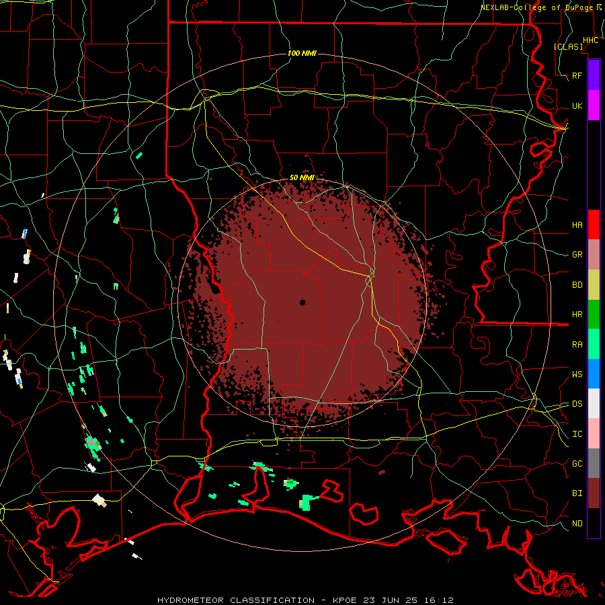Image resolution: width=605 pixels, height=605 pixels.
Task: Click the HR legend label text
Action: (x=577, y=315)
